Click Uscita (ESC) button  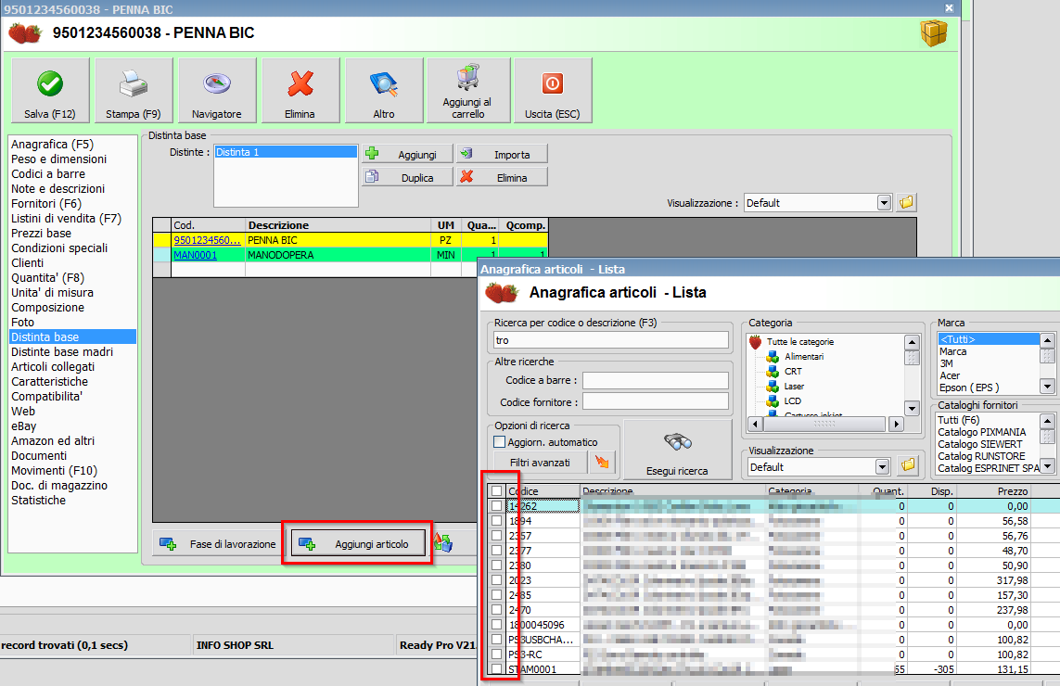coord(553,91)
